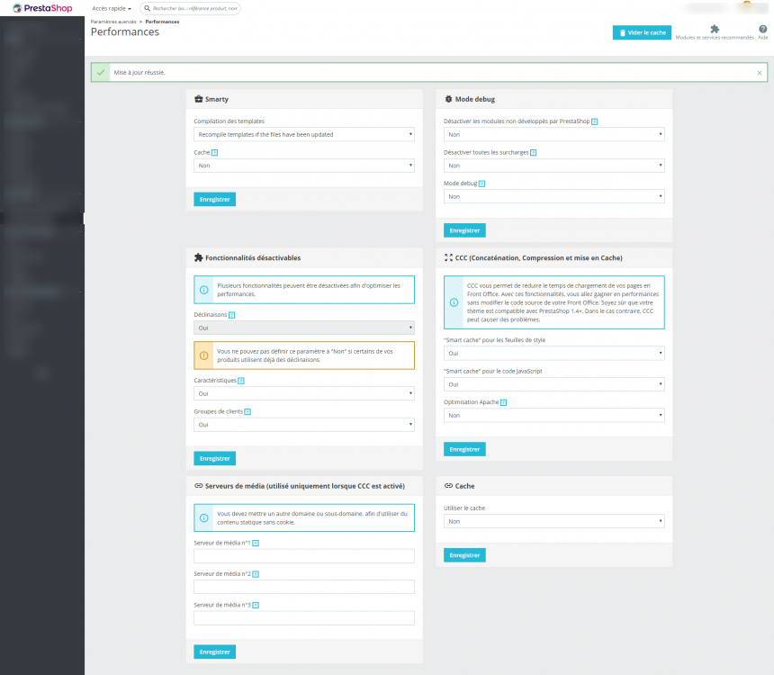The width and height of the screenshot is (774, 675).
Task: Save the Smarty settings with Enregistrer
Action: [215, 200]
